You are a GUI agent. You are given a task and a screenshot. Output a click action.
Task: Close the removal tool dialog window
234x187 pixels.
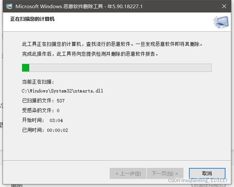coord(224,6)
